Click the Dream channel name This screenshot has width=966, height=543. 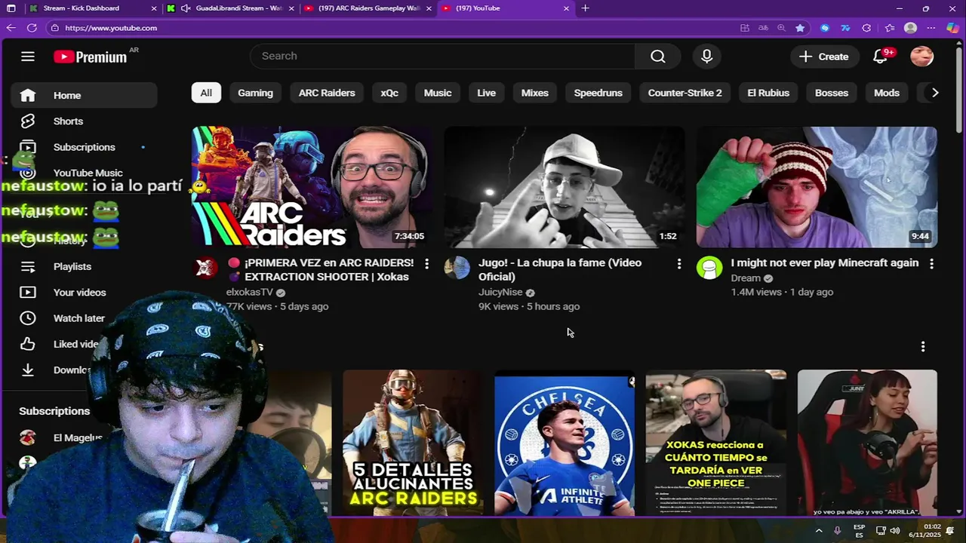[x=746, y=278]
